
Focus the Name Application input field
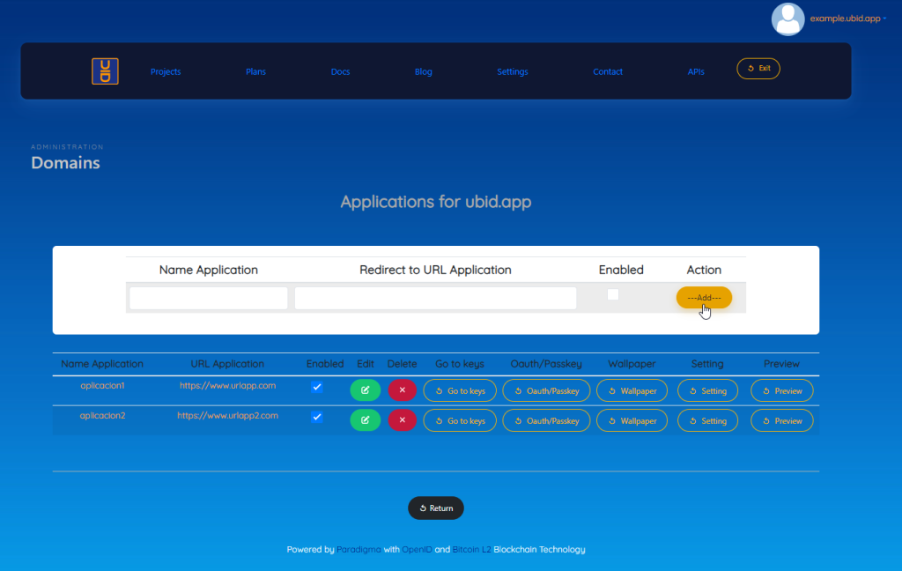click(x=209, y=299)
